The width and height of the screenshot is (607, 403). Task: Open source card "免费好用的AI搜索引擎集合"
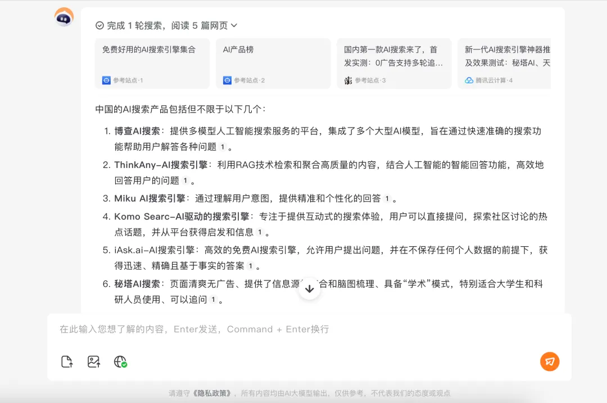coord(151,64)
